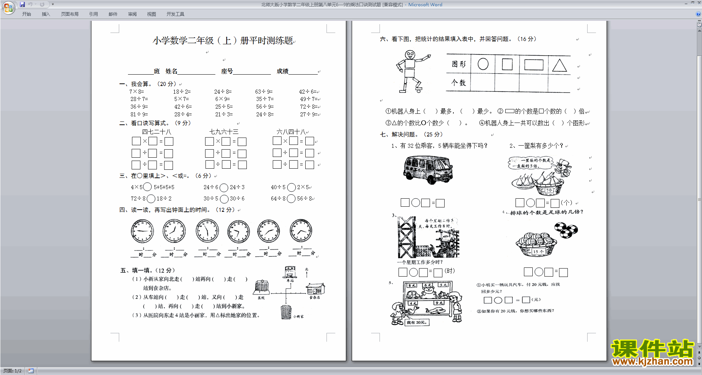This screenshot has height=375, width=702.
Task: Minimize the Word window
Action: click(686, 3)
